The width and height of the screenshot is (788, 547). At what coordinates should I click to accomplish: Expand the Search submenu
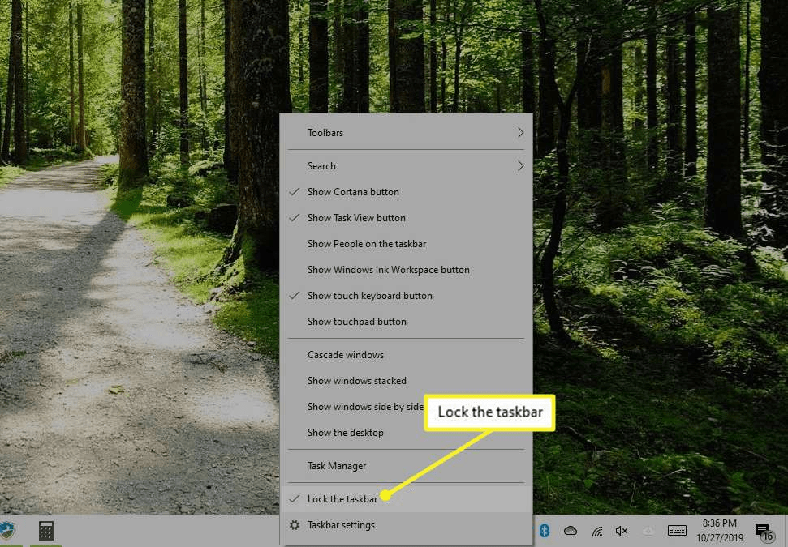(406, 166)
